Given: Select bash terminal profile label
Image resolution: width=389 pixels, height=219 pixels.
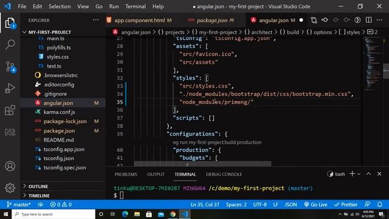Looking at the screenshot, I should (x=336, y=174).
